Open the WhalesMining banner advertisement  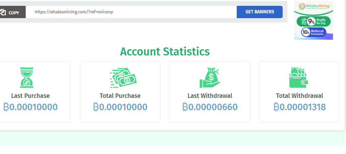313,21
